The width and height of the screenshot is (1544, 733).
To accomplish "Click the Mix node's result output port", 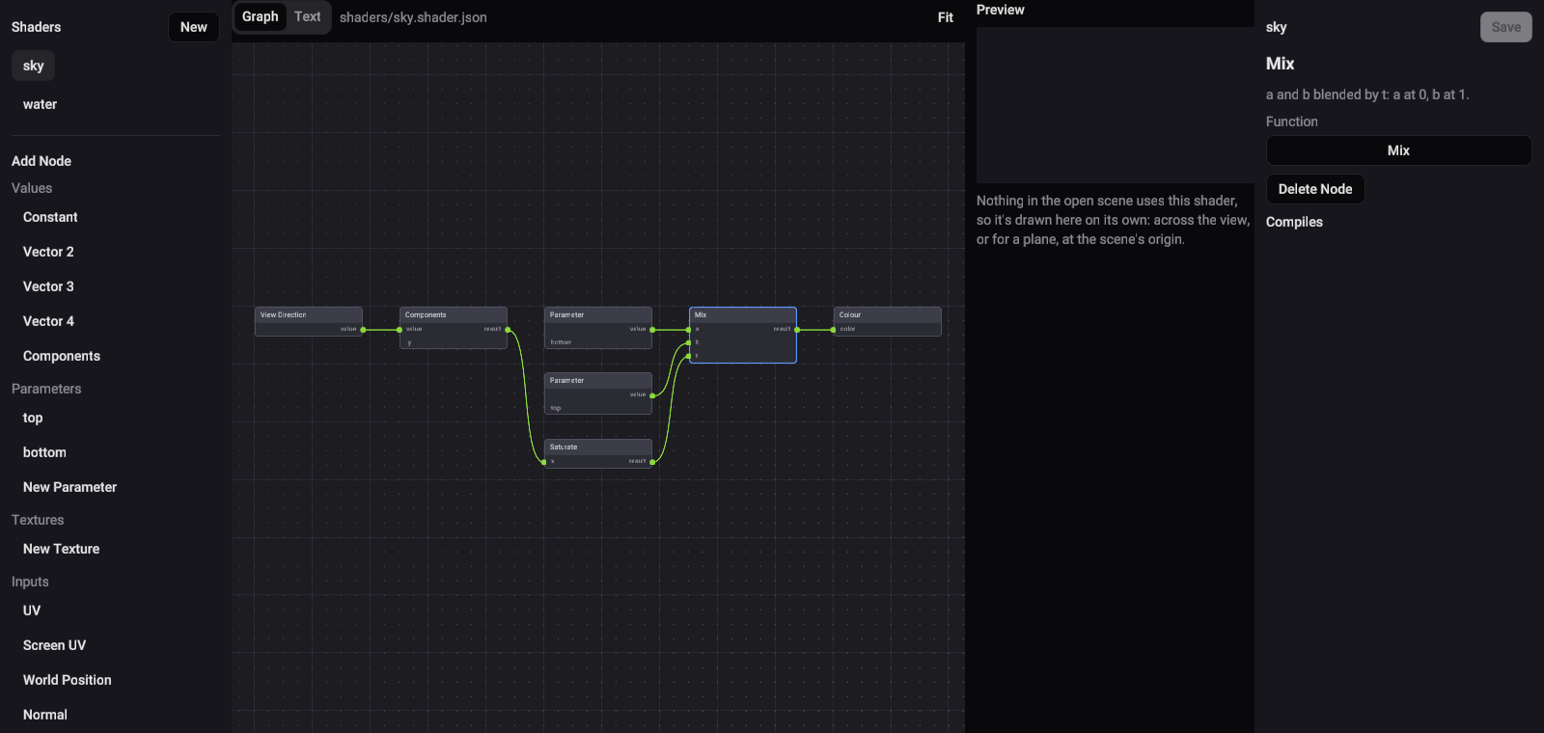I will coord(797,330).
